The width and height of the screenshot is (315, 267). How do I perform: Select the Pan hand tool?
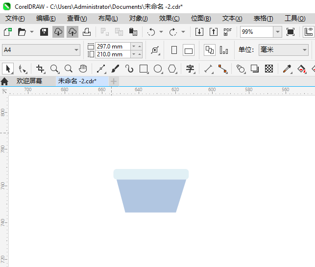tap(83, 69)
